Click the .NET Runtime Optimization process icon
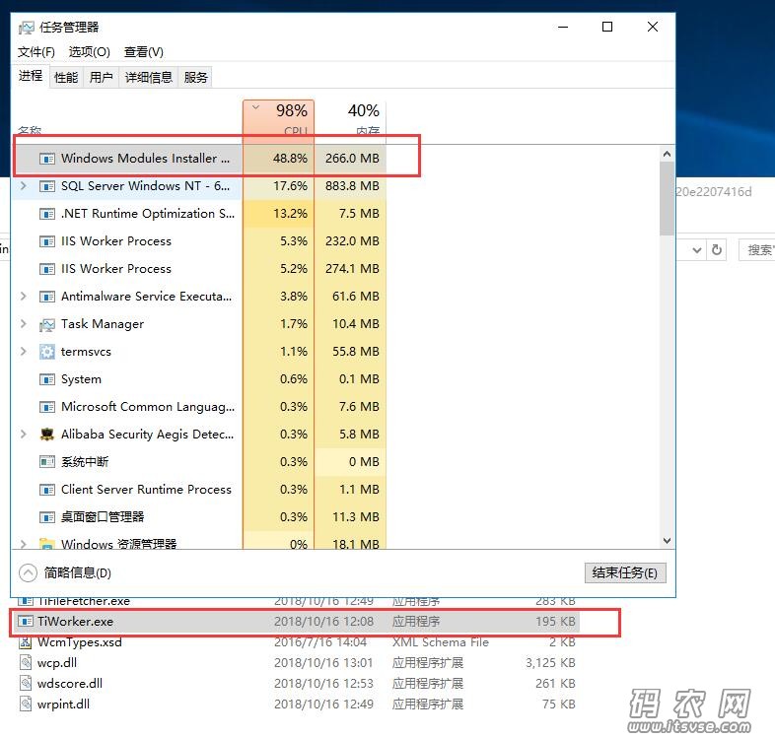 pos(47,214)
